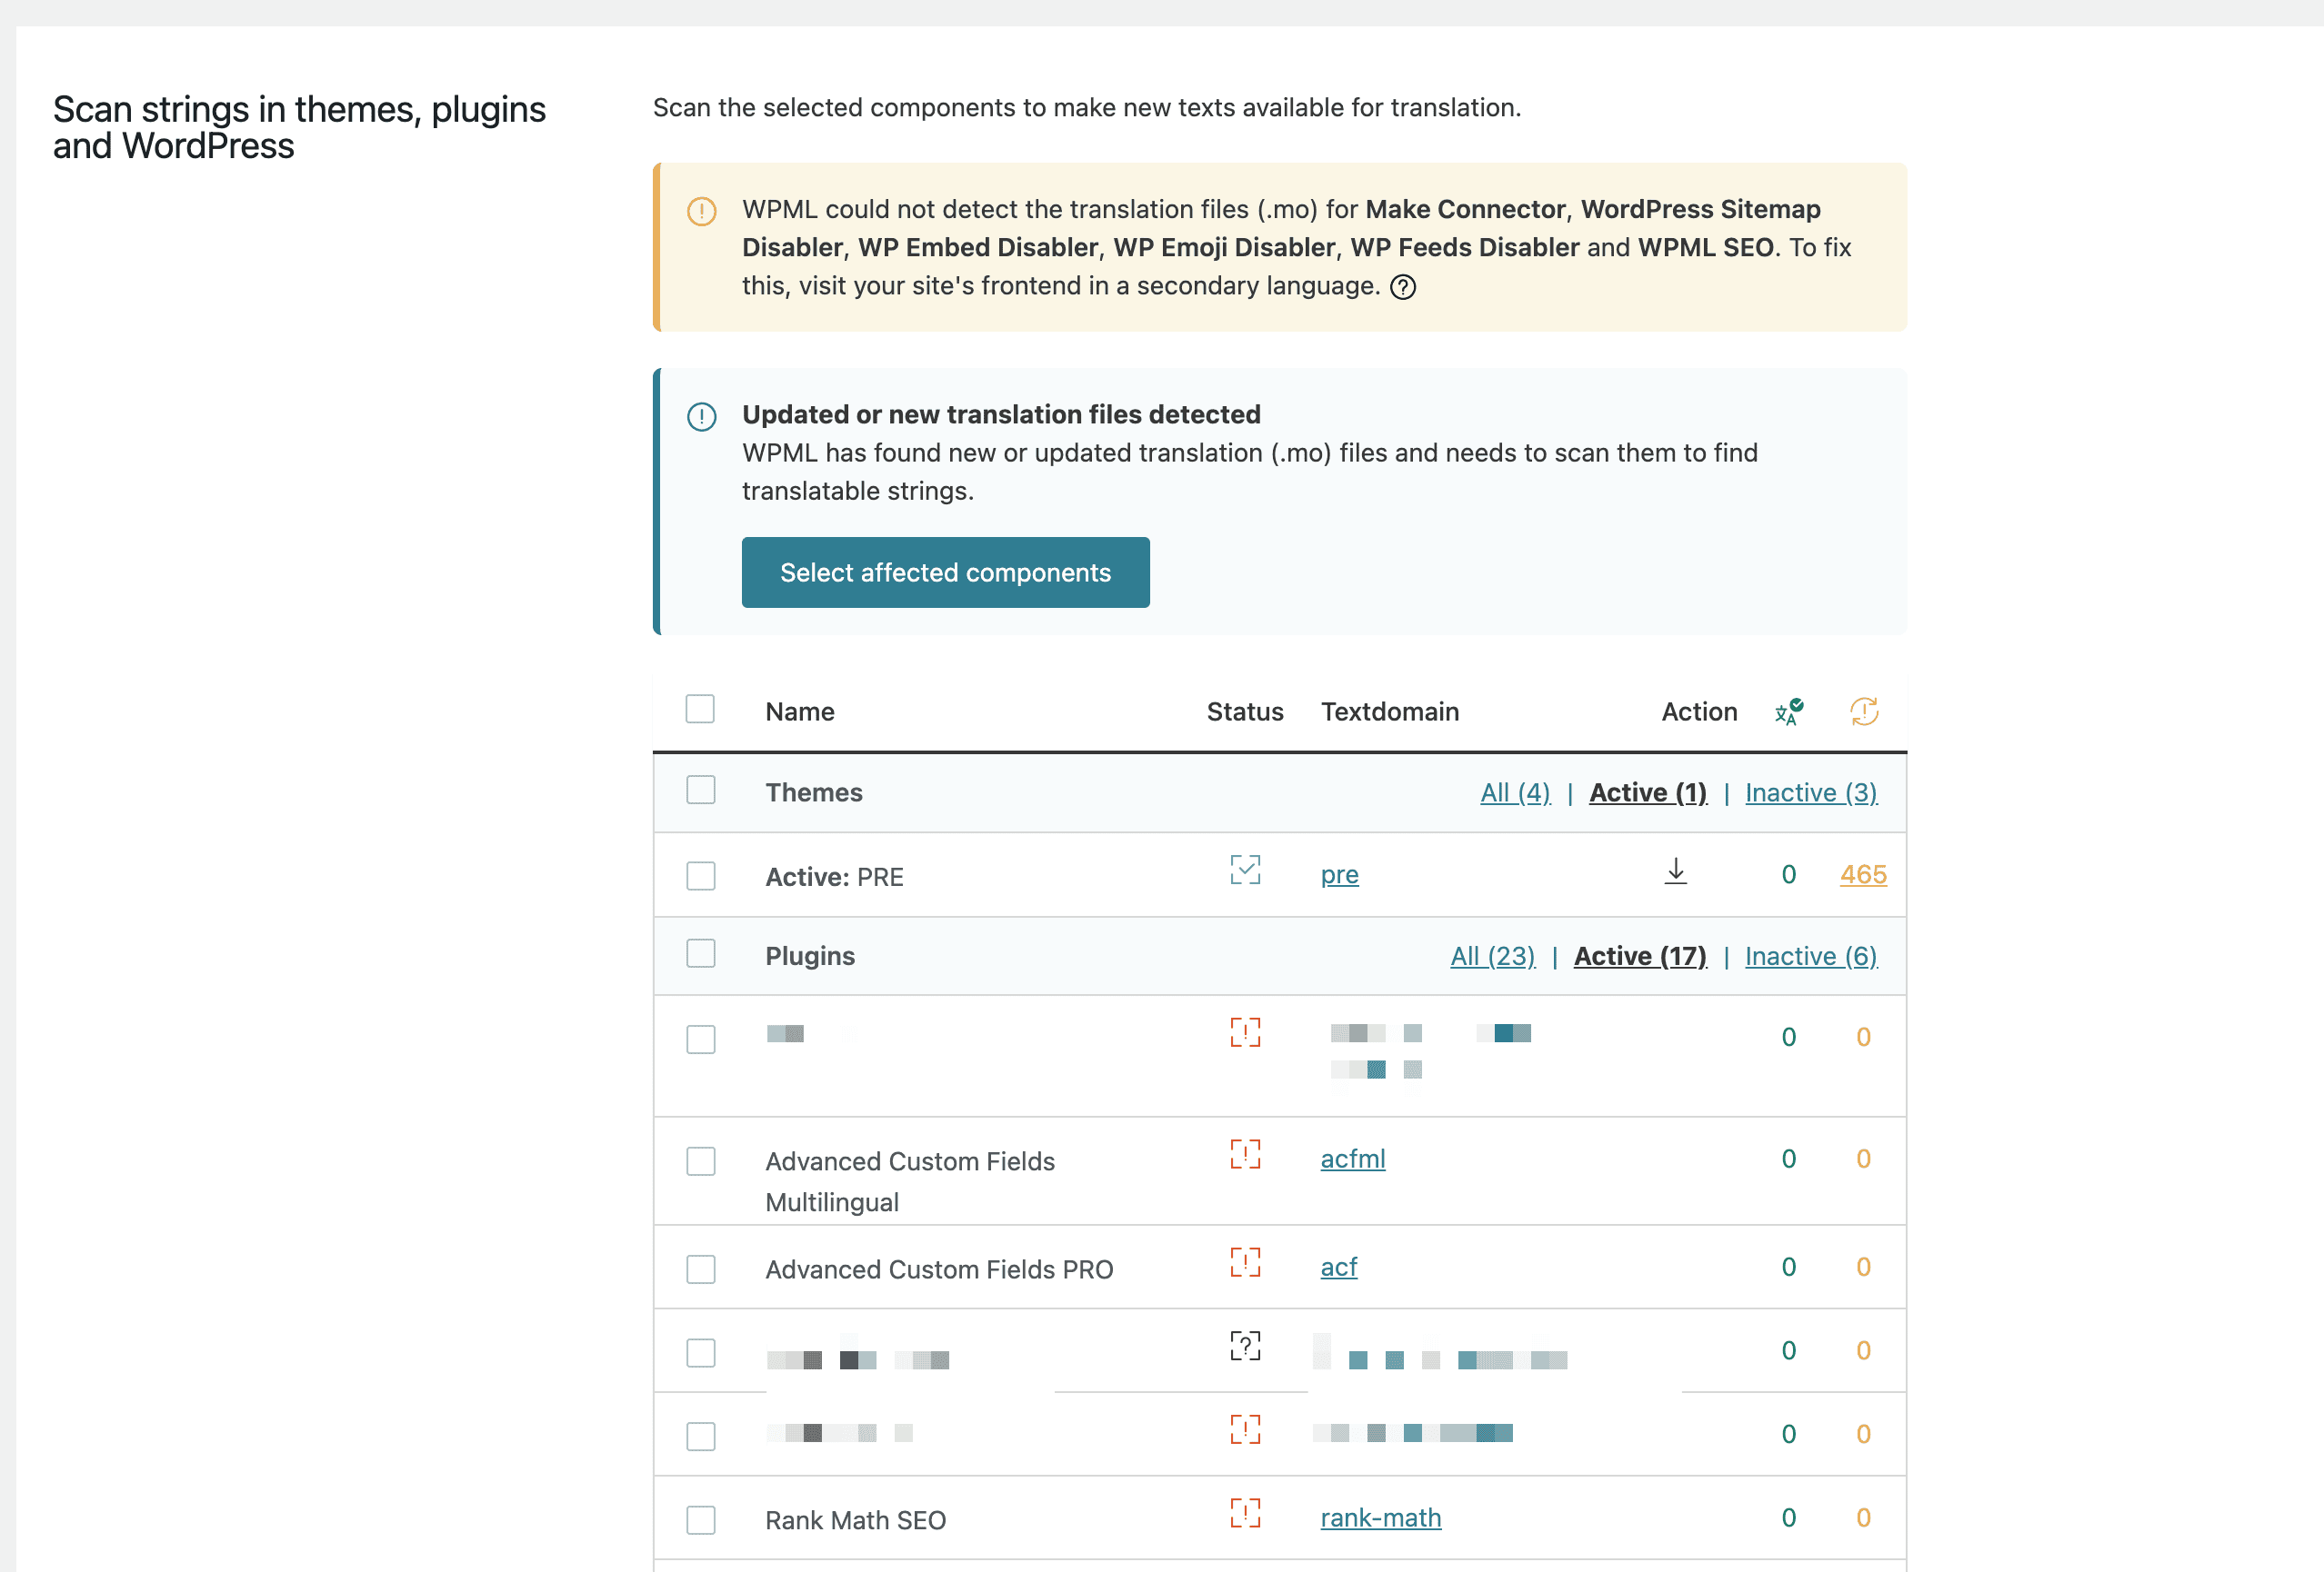
Task: Click the download icon in PRE theme row
Action: click(x=1675, y=871)
